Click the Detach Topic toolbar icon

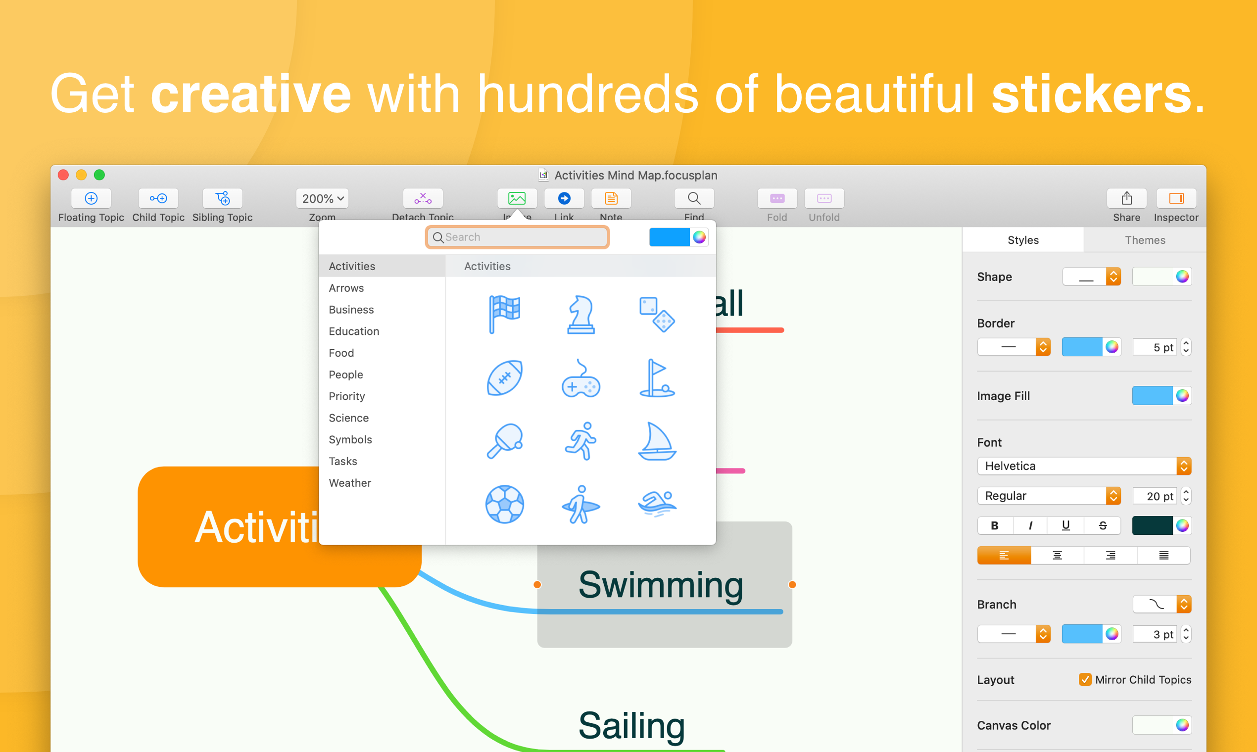click(423, 198)
